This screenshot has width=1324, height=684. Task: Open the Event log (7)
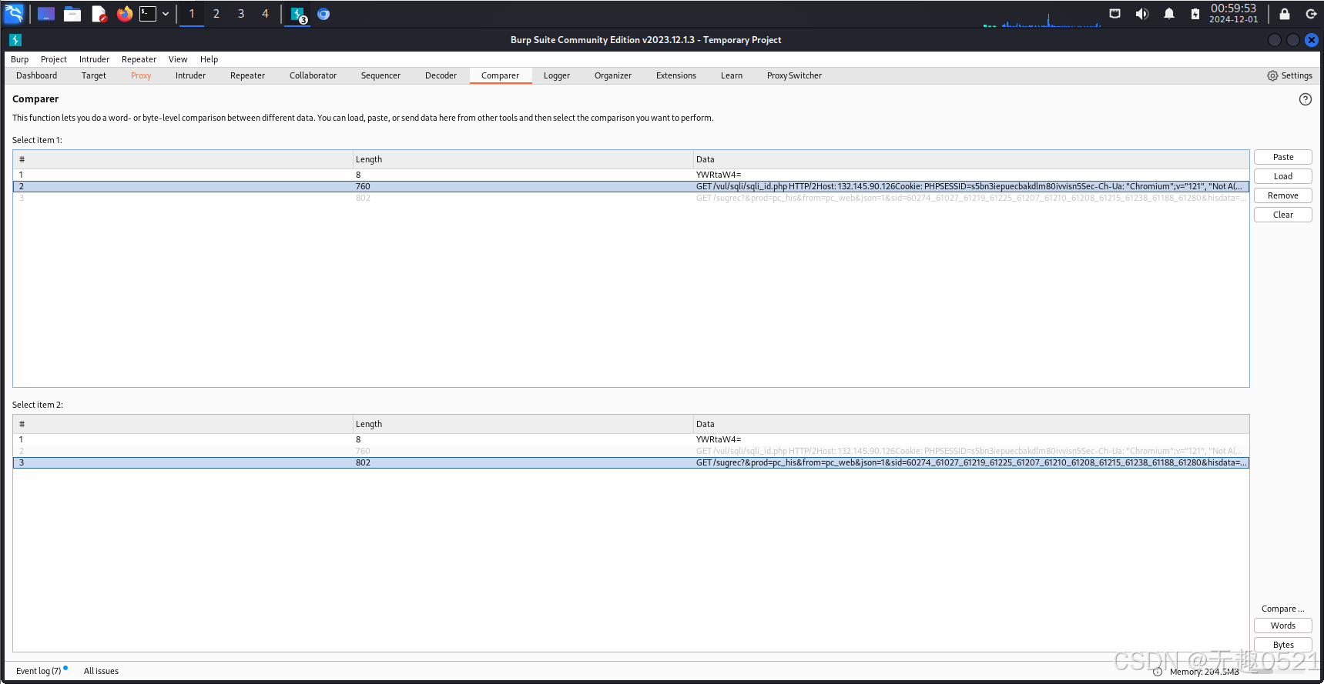(39, 671)
